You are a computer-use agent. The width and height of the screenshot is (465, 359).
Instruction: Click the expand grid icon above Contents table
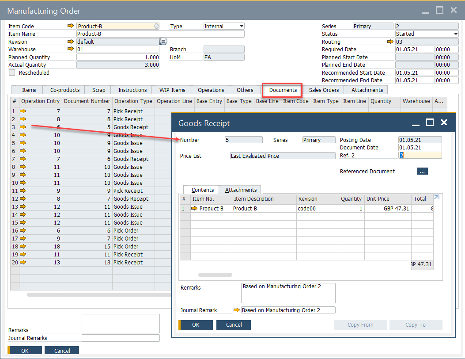click(436, 197)
